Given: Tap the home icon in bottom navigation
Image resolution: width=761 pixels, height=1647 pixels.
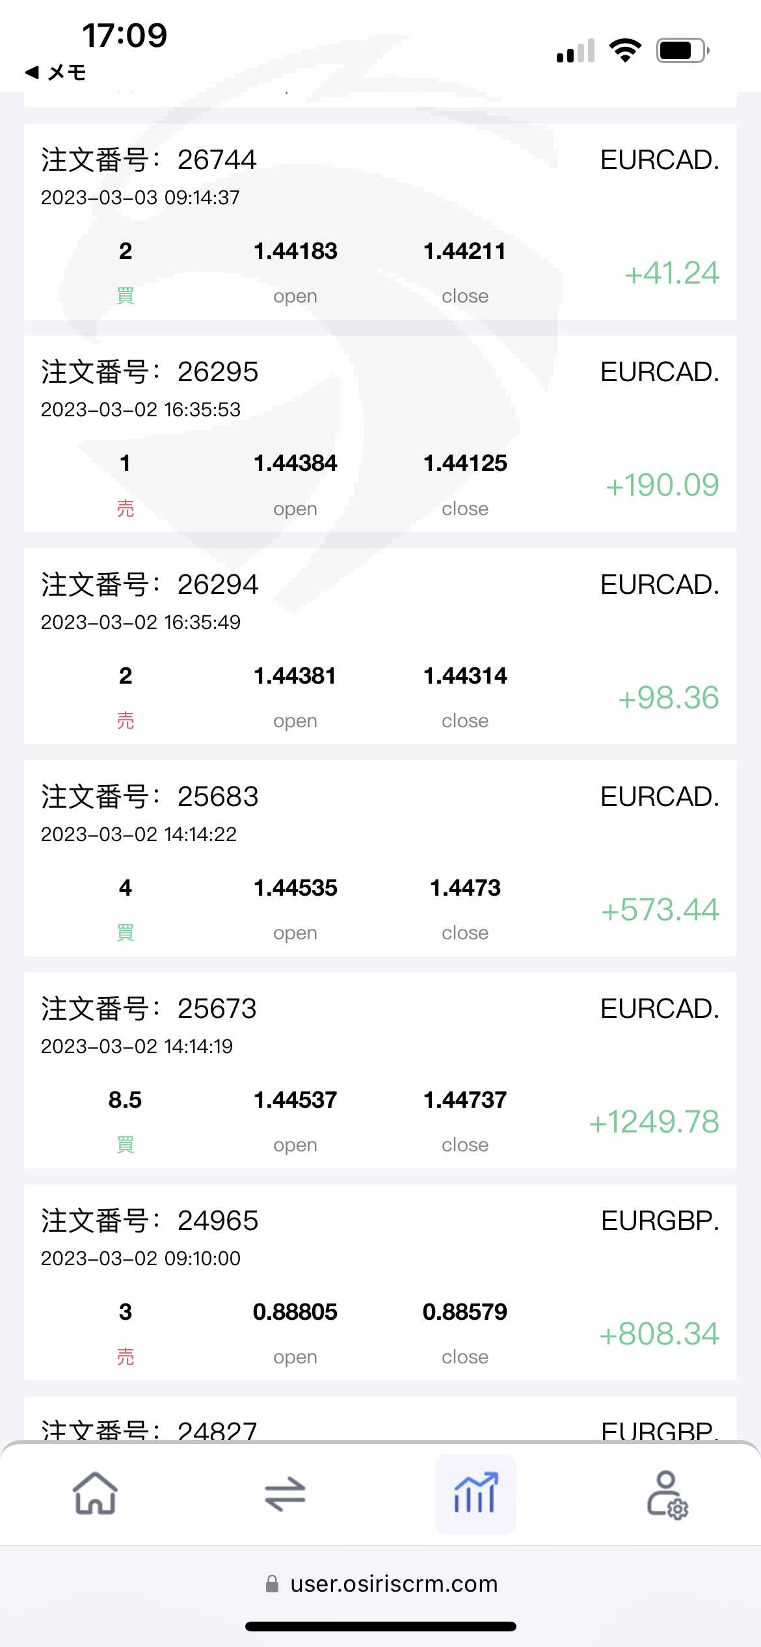Looking at the screenshot, I should (95, 1493).
